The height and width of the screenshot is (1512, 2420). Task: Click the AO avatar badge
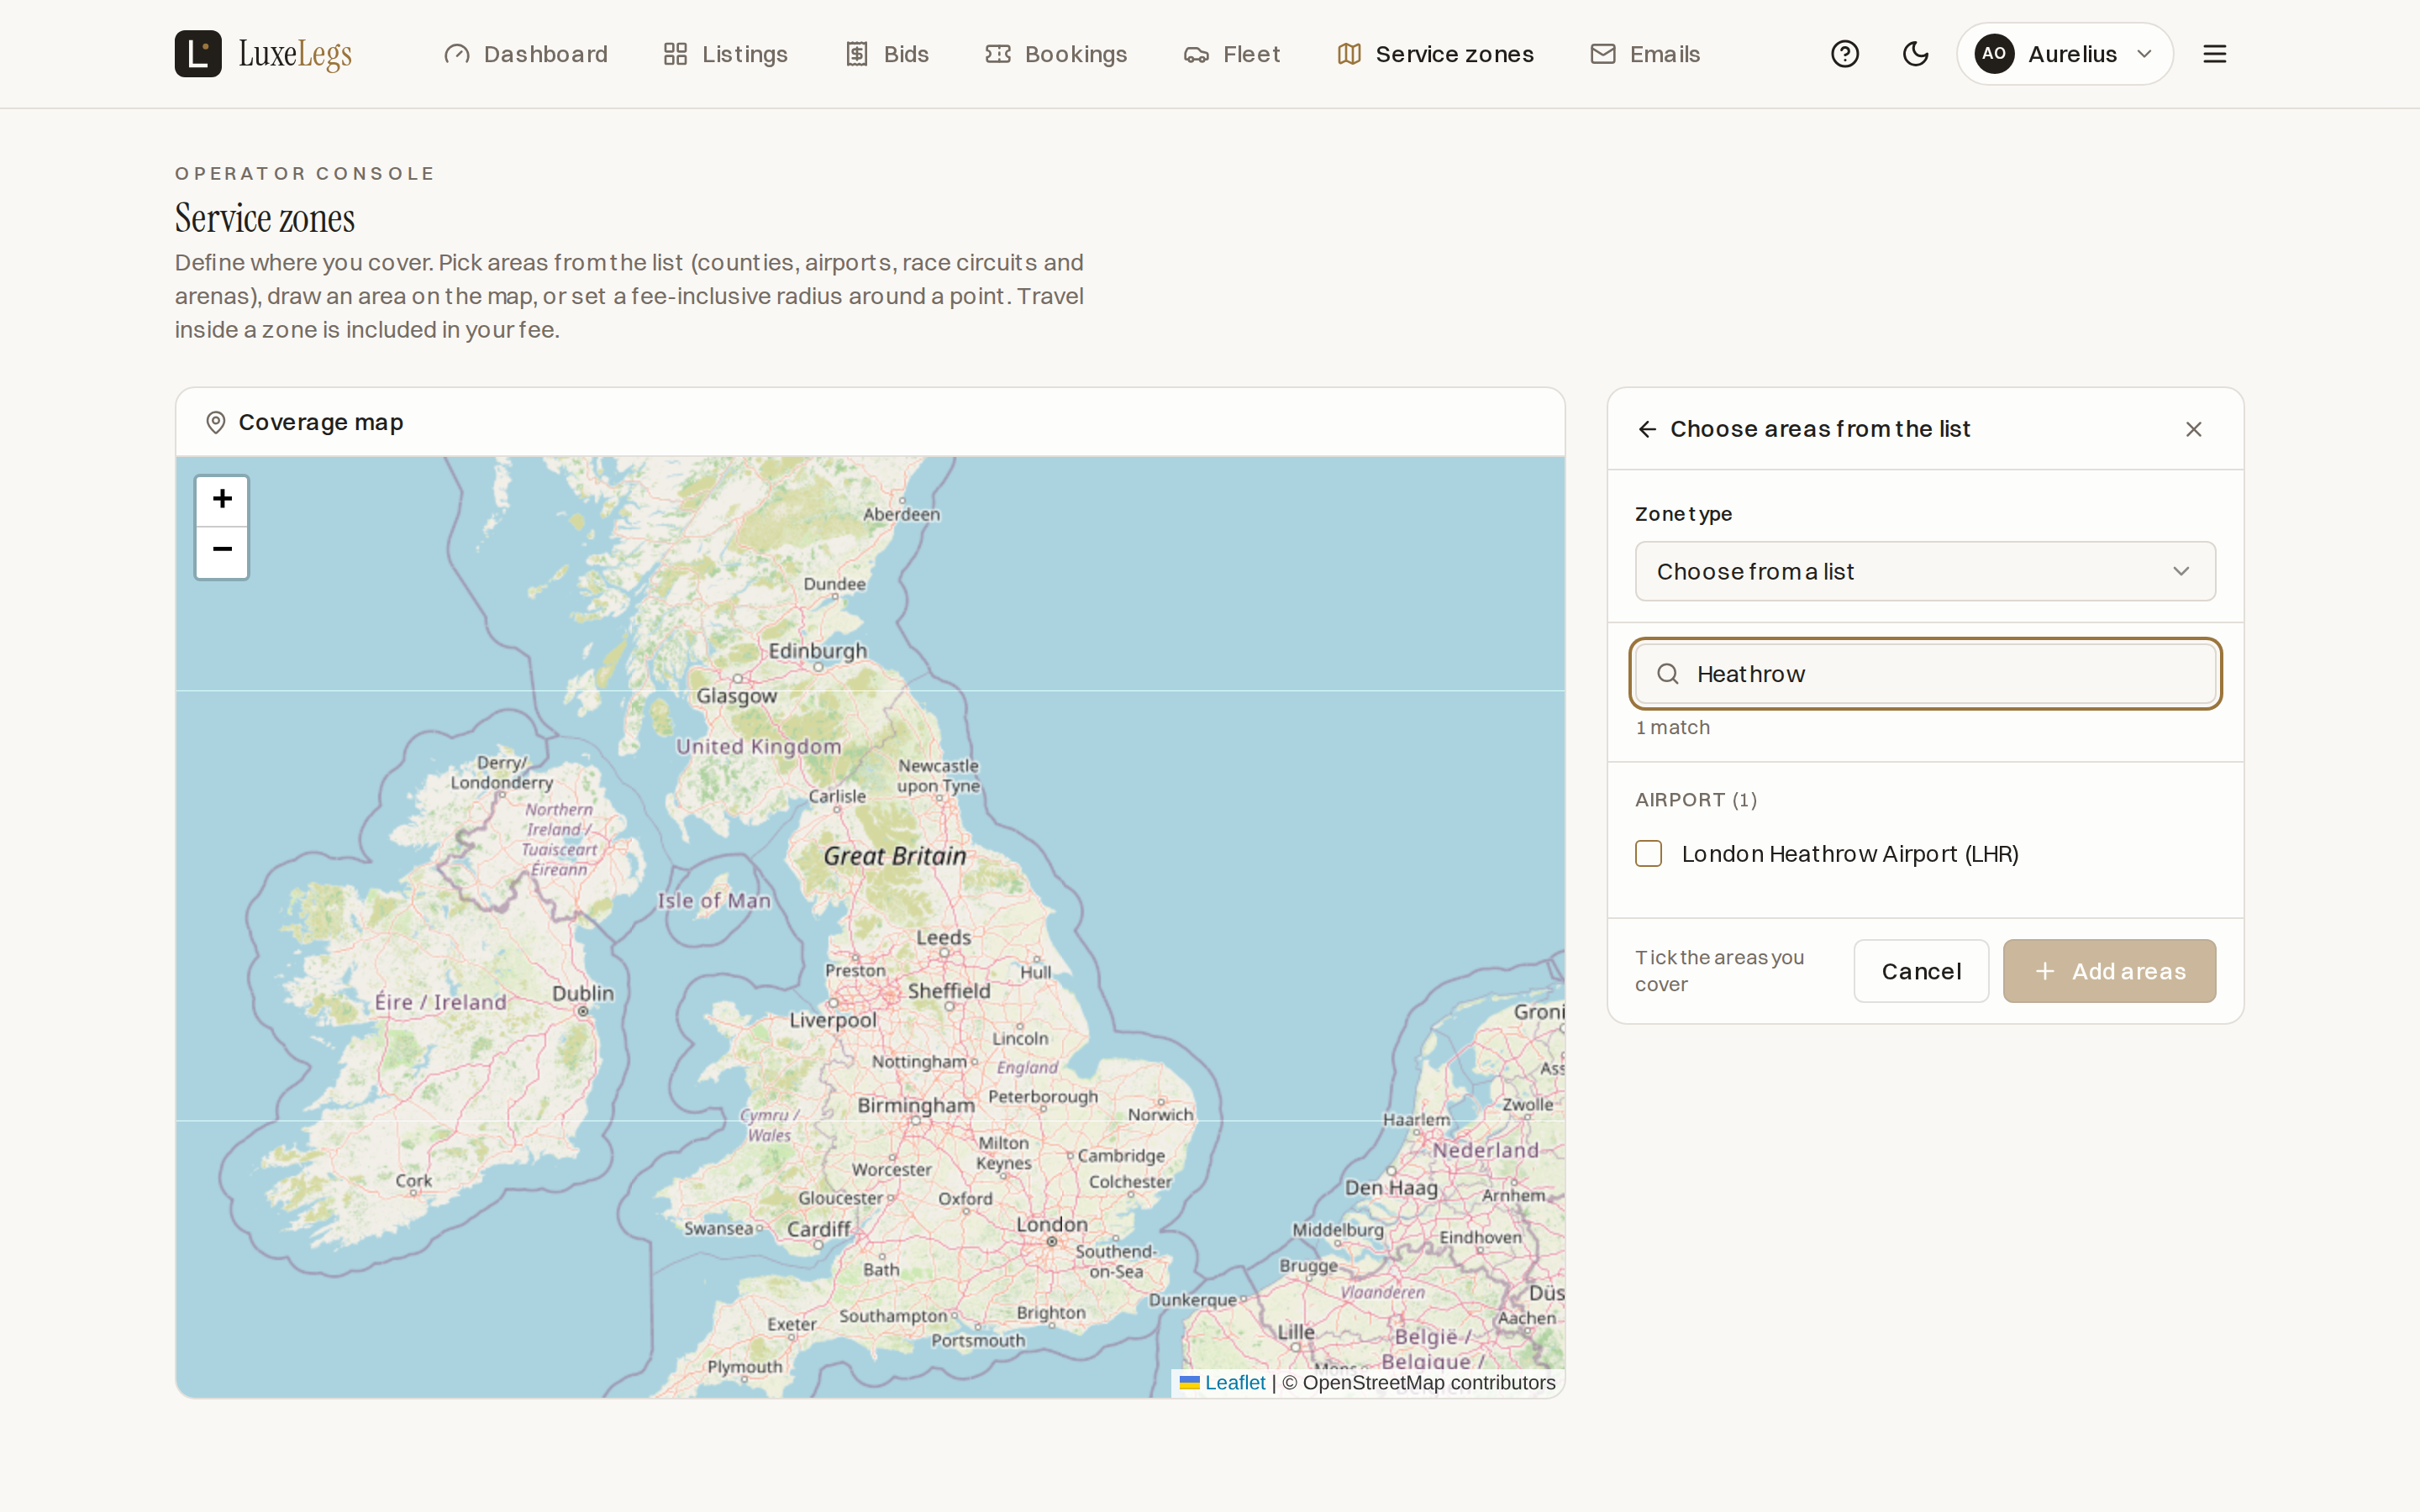[x=1994, y=54]
